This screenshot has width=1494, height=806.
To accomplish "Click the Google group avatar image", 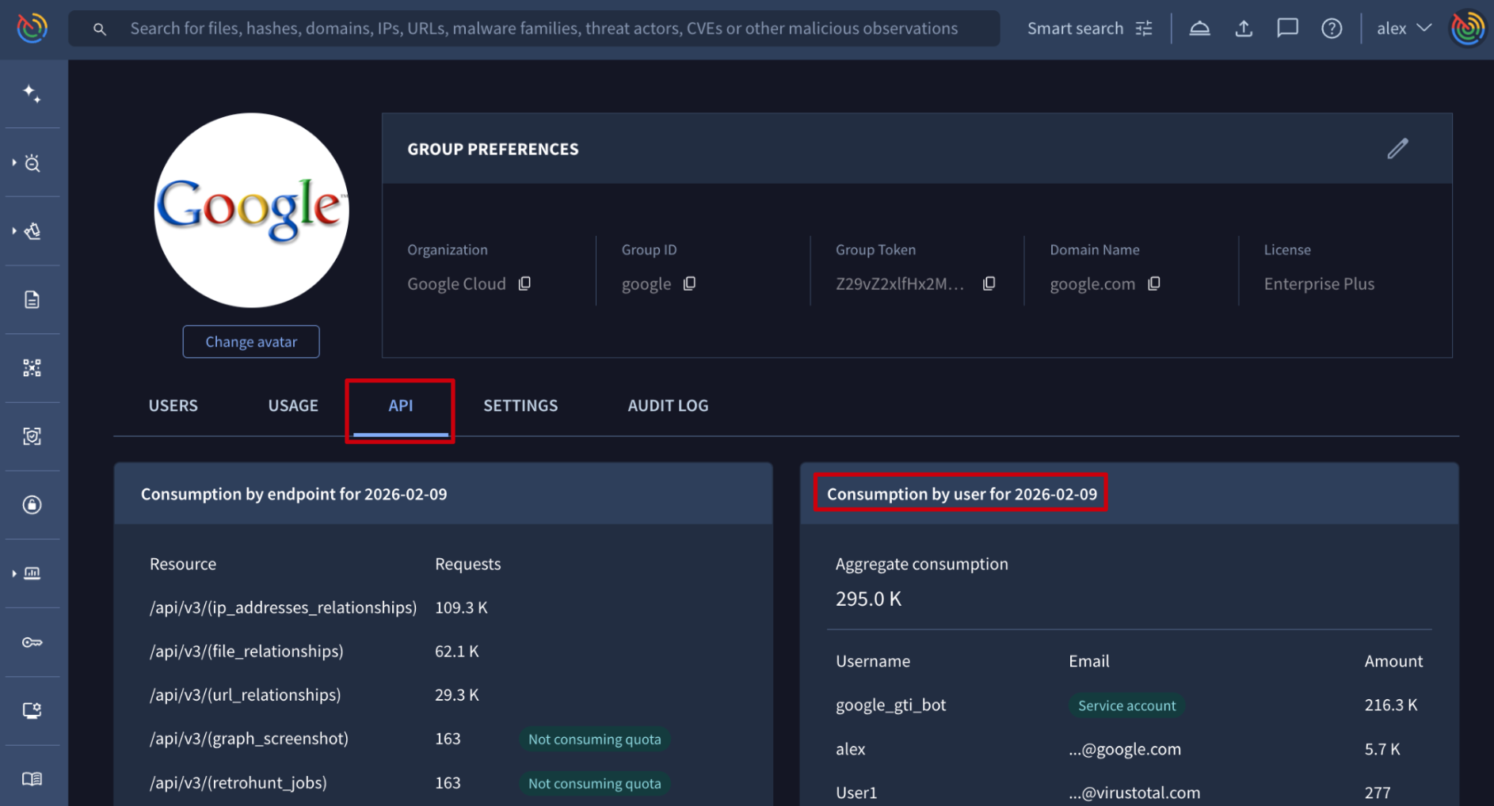I will 251,210.
